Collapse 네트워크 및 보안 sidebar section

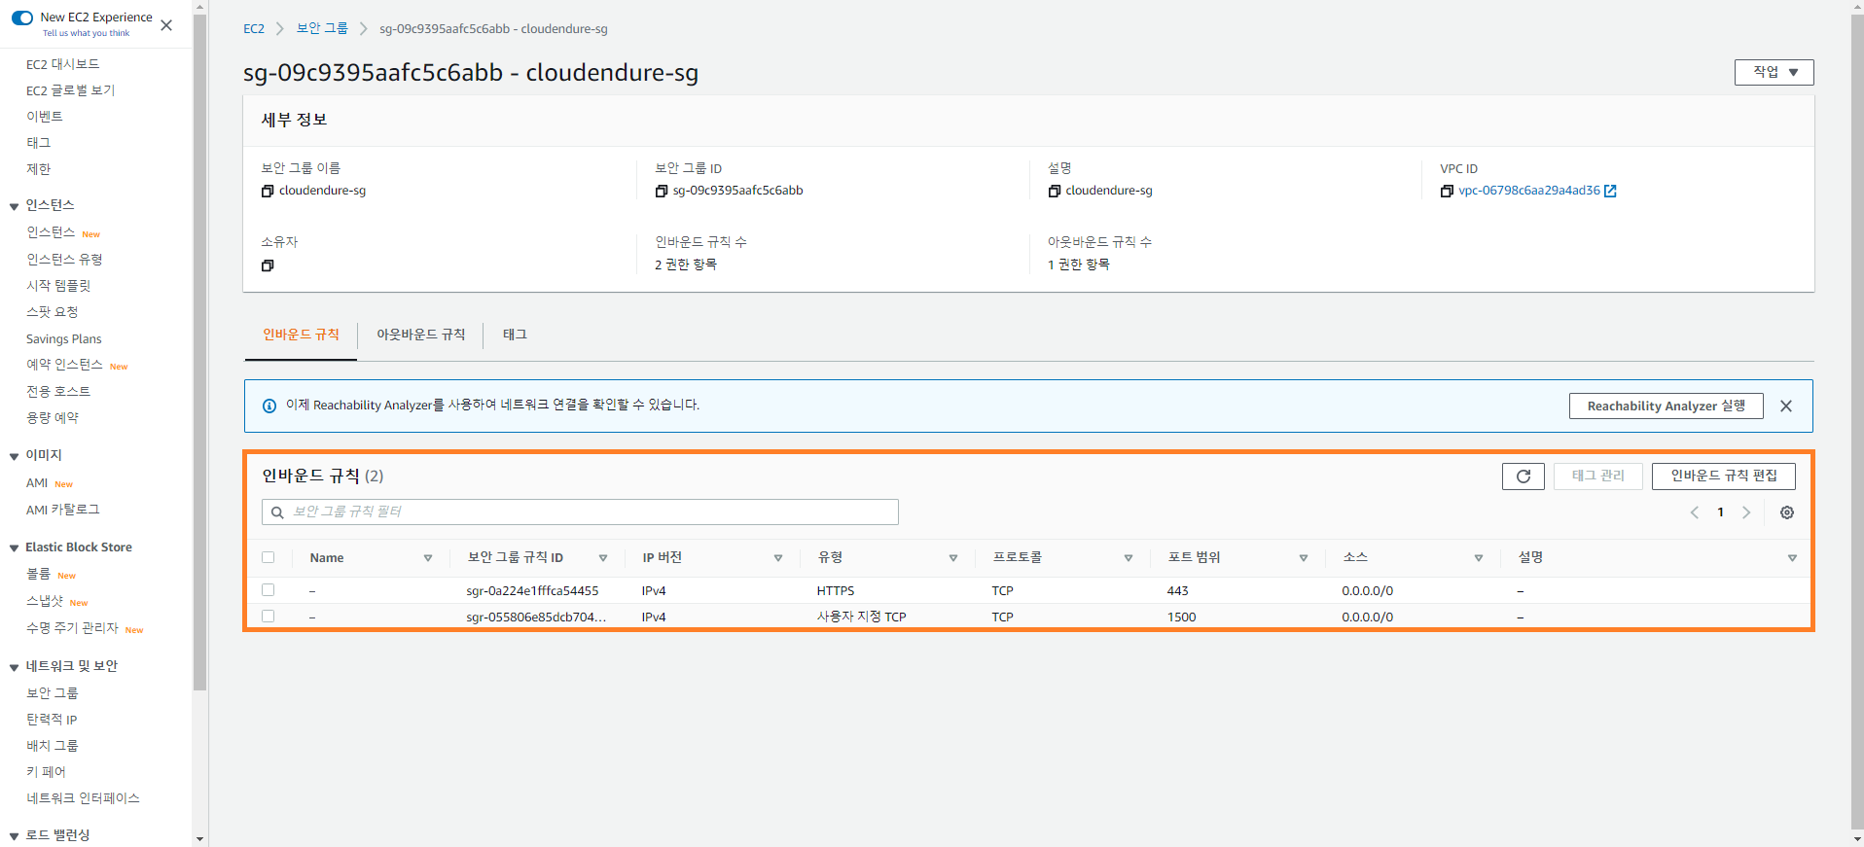(x=14, y=667)
